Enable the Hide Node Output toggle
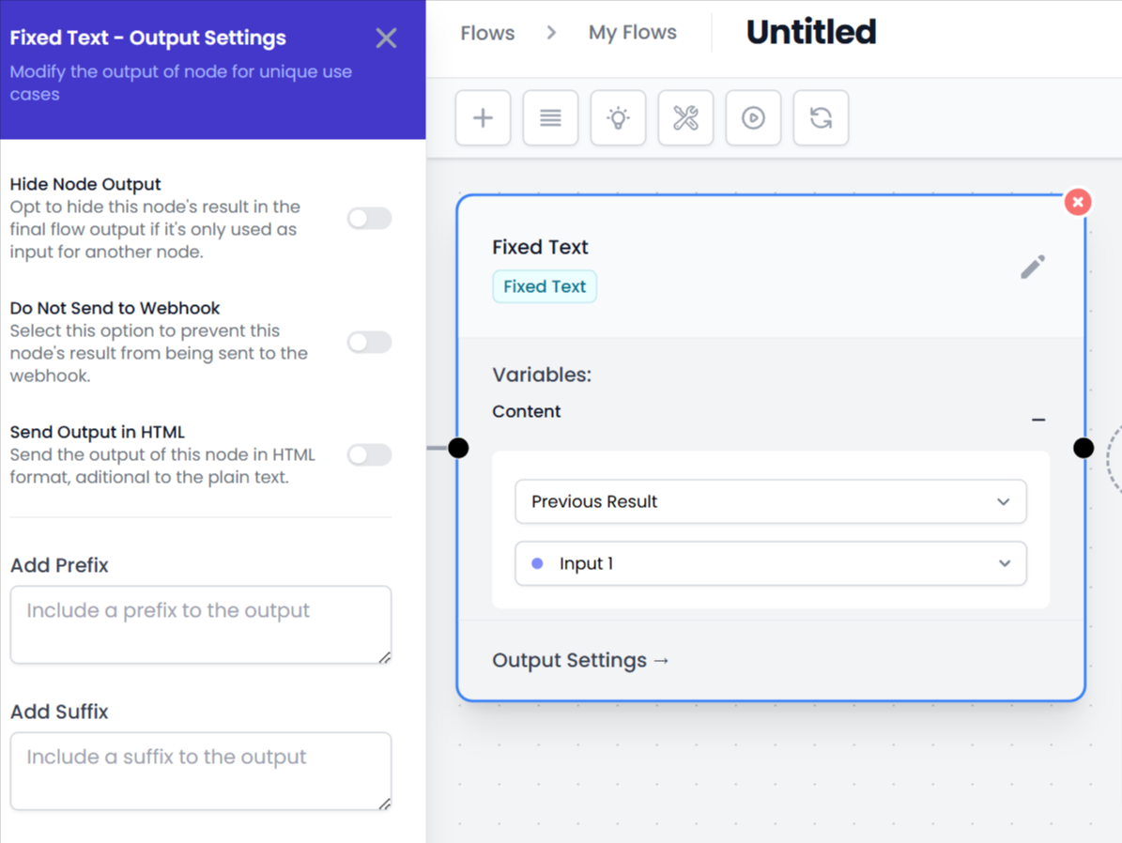 point(369,219)
